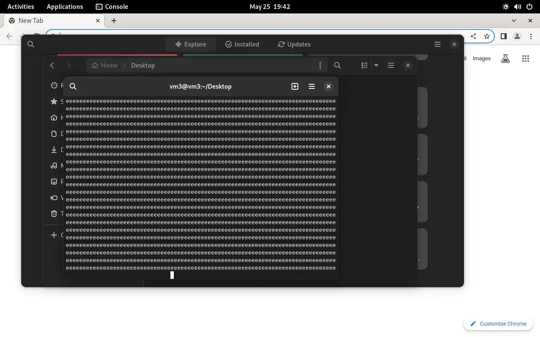Toggle Chrome side panel
540x337 pixels.
[x=503, y=36]
